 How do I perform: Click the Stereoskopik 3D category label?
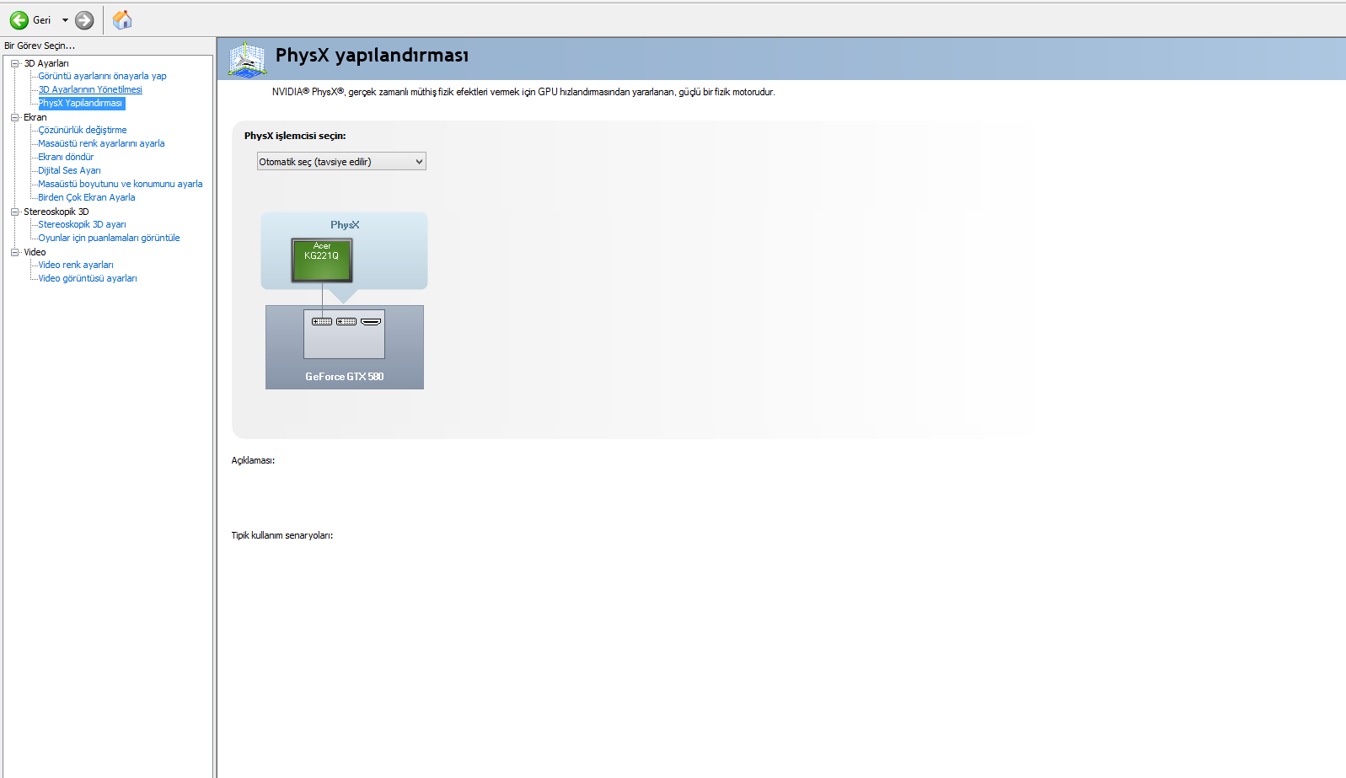(56, 212)
